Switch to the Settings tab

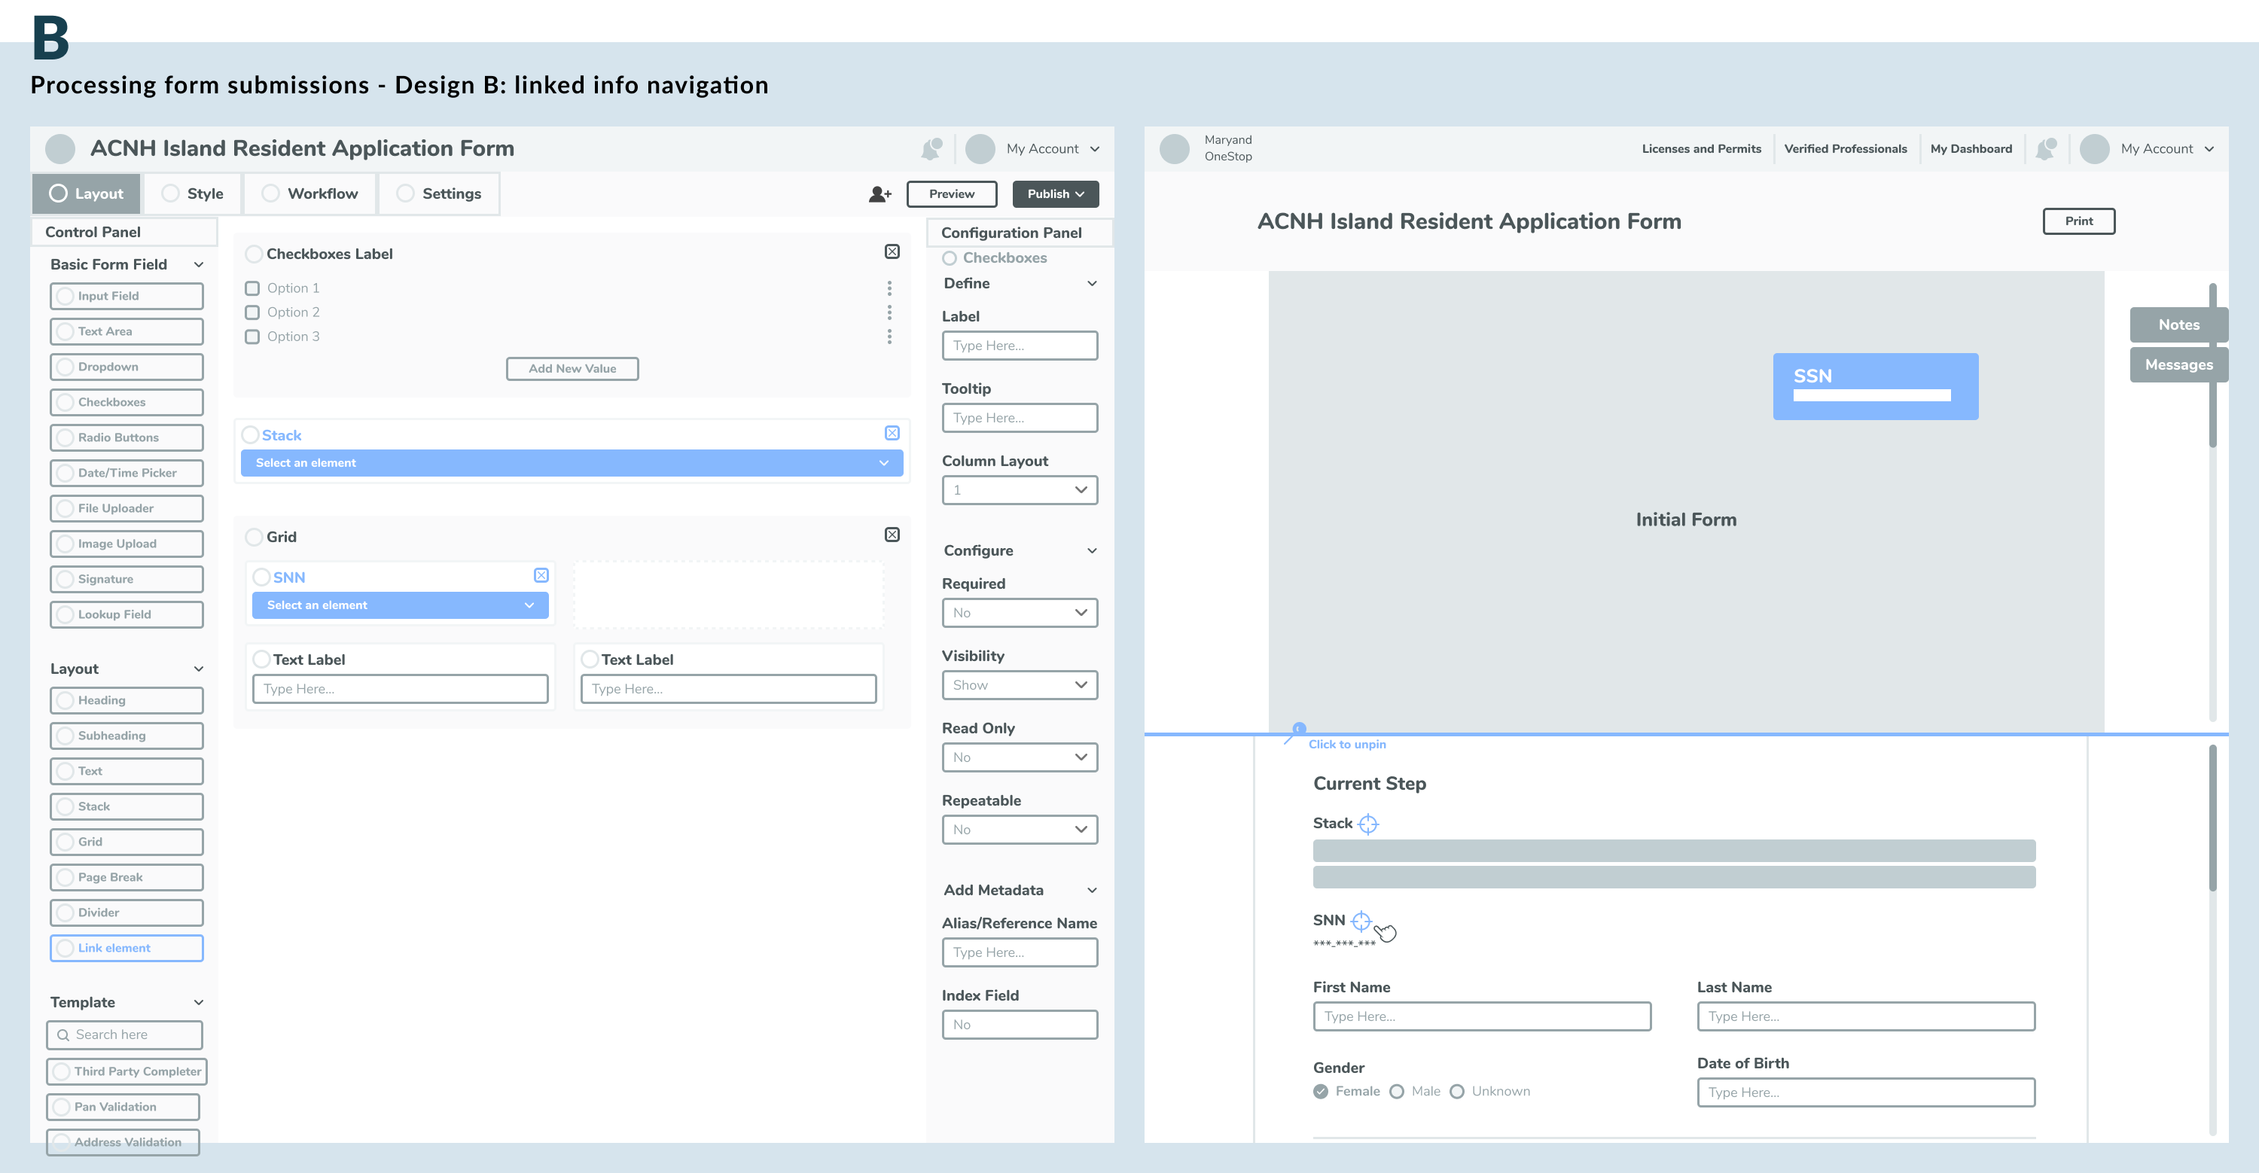(439, 193)
